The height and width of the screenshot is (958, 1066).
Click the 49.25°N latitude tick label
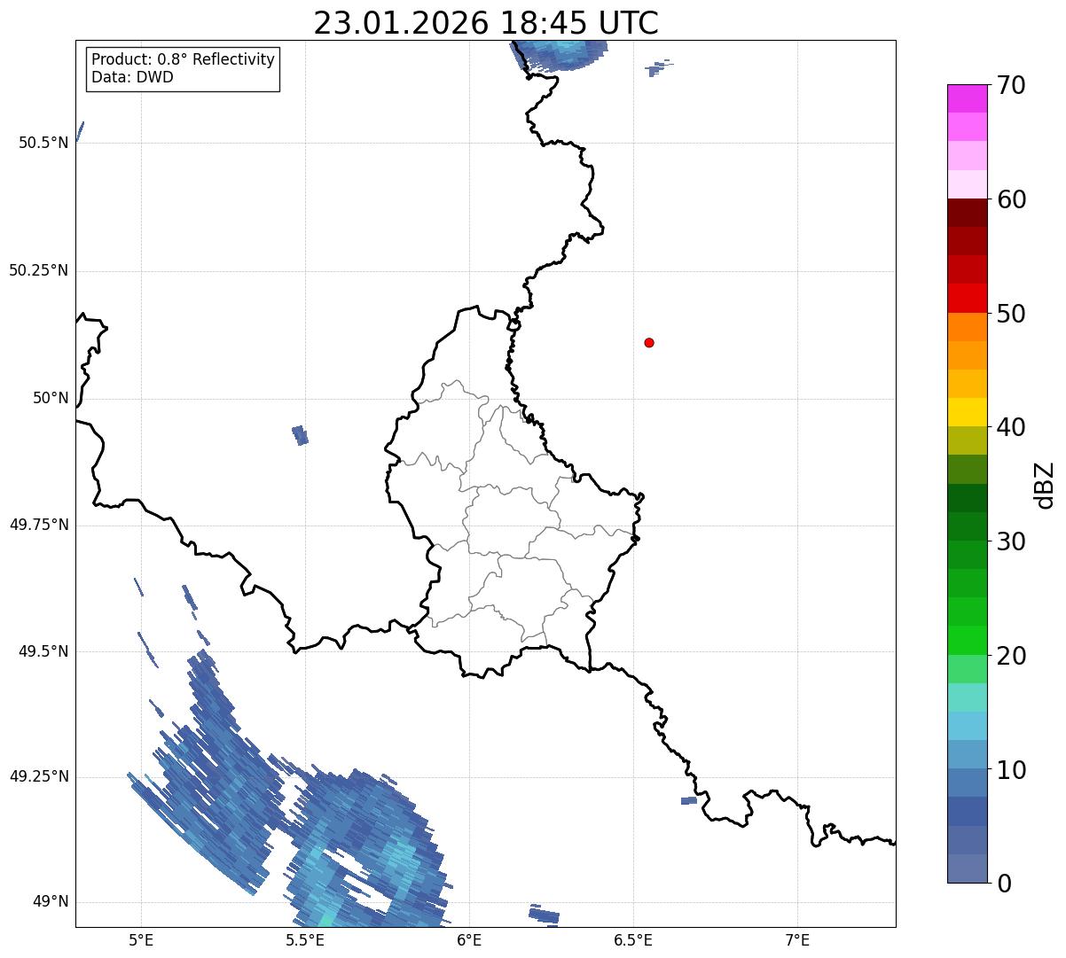point(39,776)
